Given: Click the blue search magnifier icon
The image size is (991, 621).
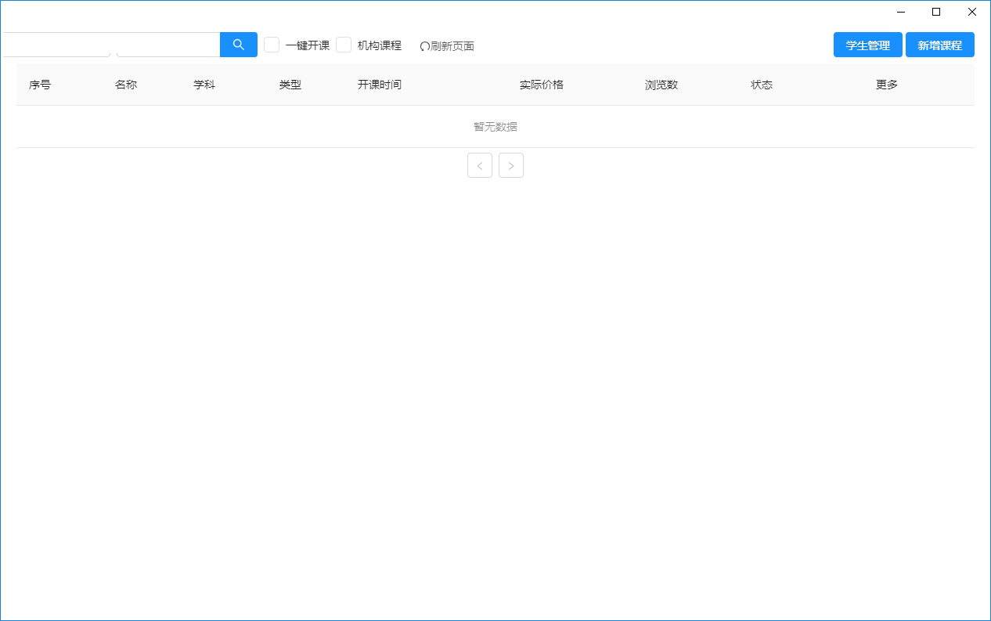Looking at the screenshot, I should (x=238, y=45).
